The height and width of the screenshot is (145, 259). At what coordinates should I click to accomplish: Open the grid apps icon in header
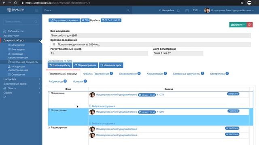(x=187, y=10)
